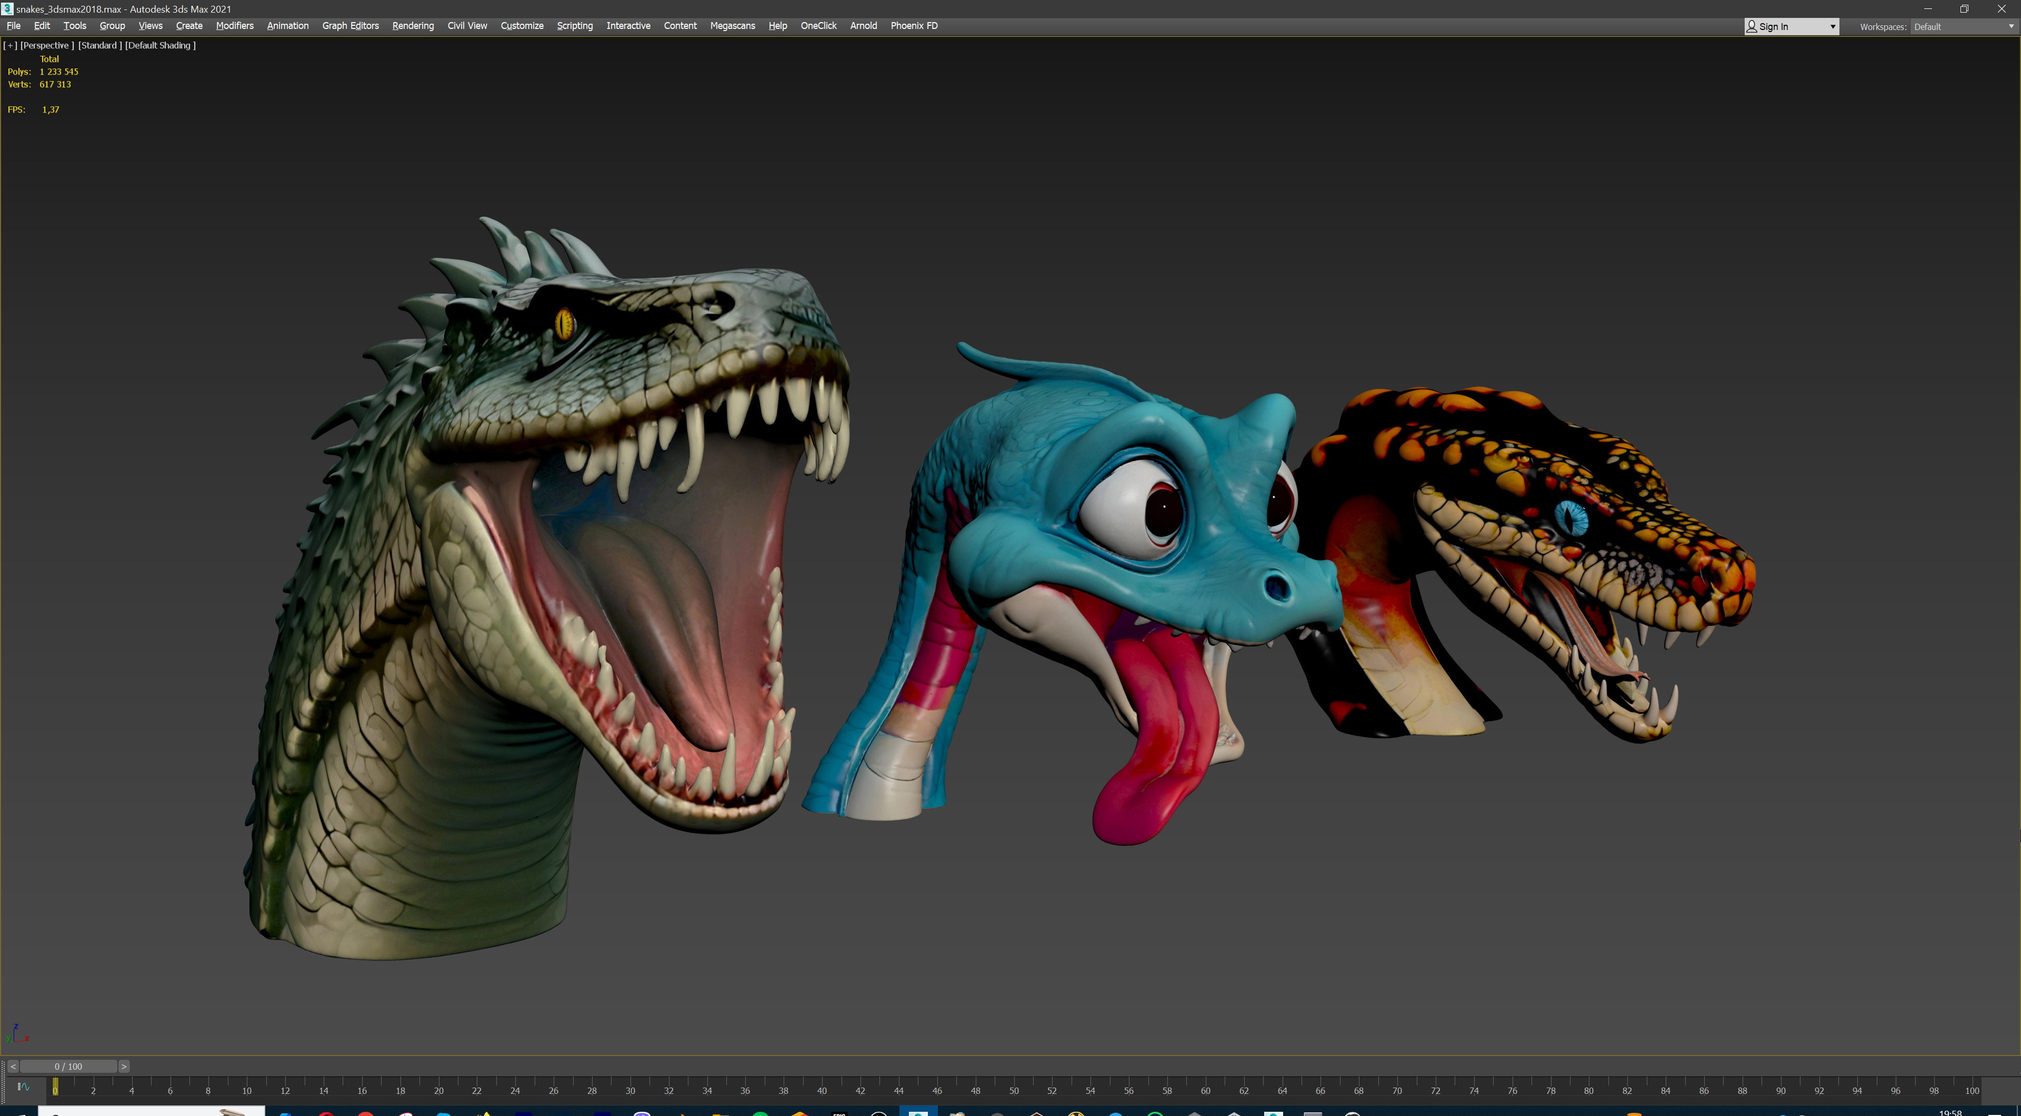Open the Modifiers menu
This screenshot has width=2021, height=1116.
(235, 26)
